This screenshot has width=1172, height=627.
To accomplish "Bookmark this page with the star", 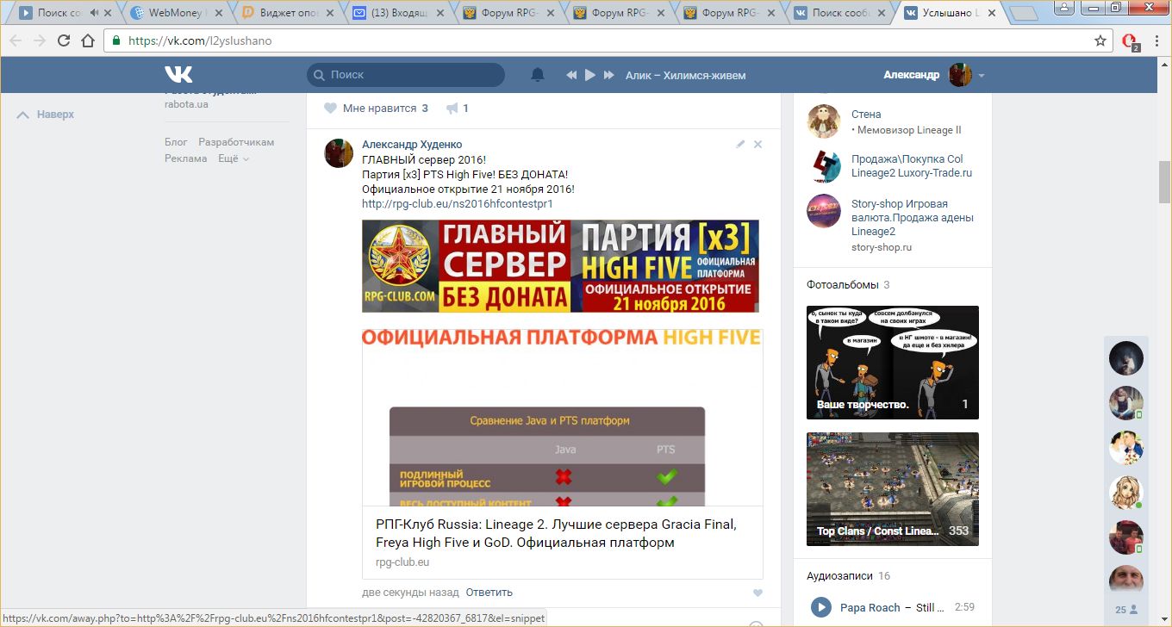I will 1100,40.
